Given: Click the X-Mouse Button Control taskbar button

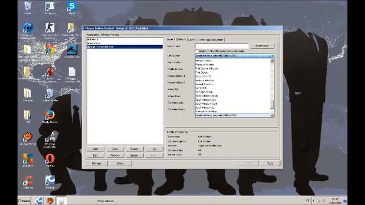Looking at the screenshot, I should tap(61, 200).
